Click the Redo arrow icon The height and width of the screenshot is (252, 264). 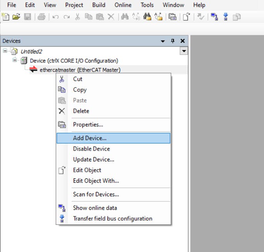(x=66, y=17)
